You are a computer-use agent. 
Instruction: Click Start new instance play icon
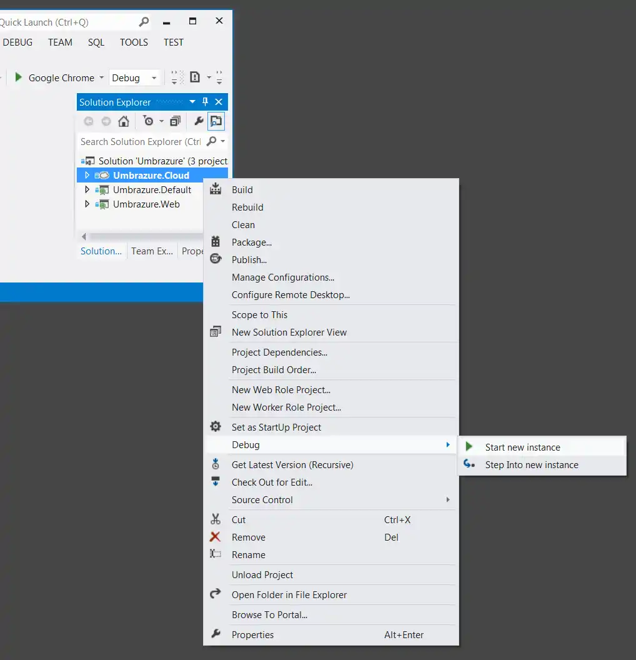[x=469, y=447]
